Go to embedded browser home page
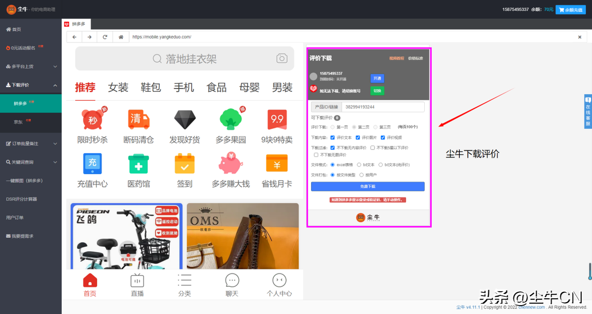This screenshot has width=592, height=314. [x=120, y=37]
